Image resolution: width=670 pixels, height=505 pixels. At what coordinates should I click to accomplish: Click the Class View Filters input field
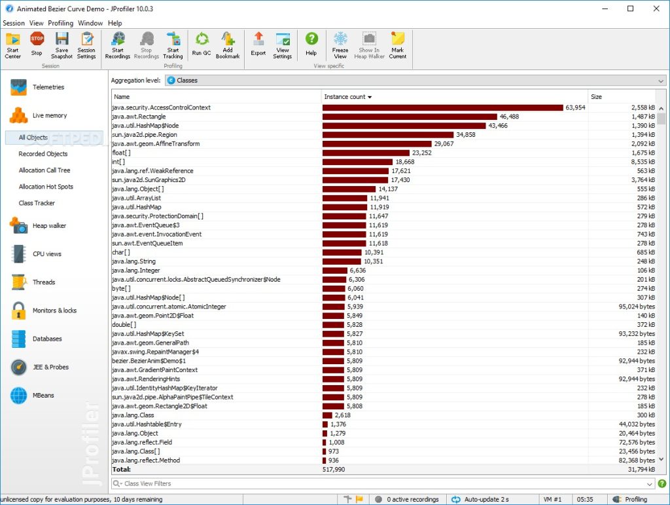tap(379, 484)
